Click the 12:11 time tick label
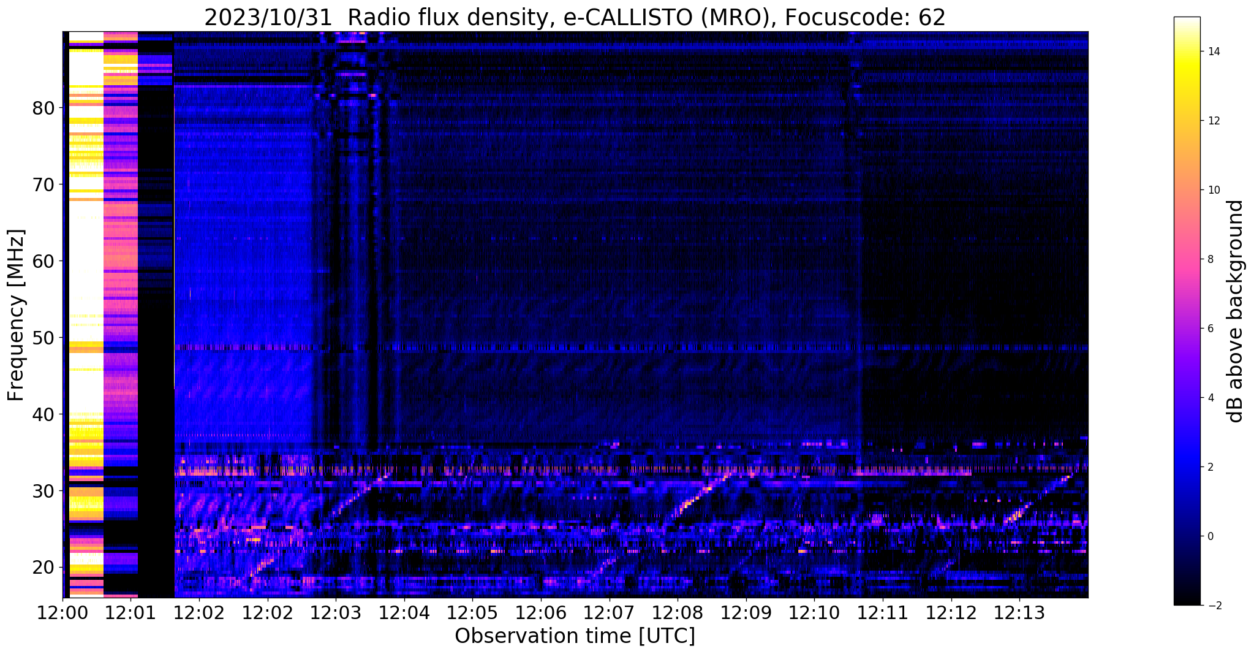Viewport: 1254px width, 654px height. tap(883, 612)
